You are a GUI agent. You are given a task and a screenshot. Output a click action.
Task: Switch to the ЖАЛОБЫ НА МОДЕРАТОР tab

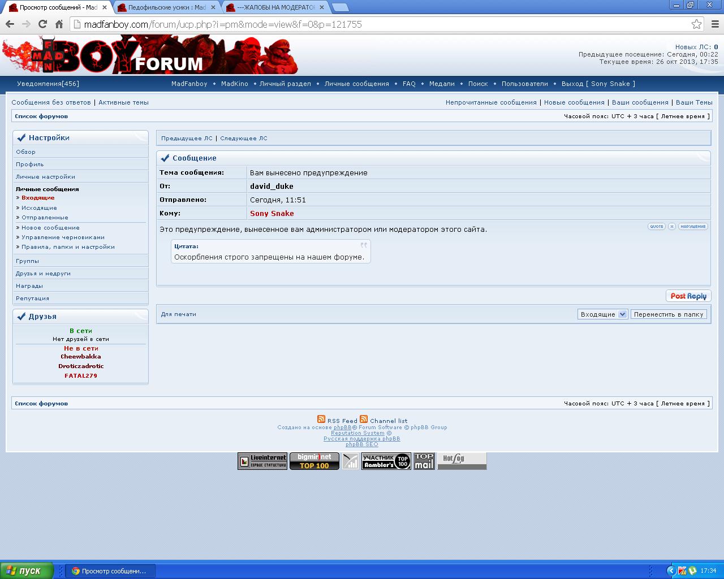click(x=276, y=7)
